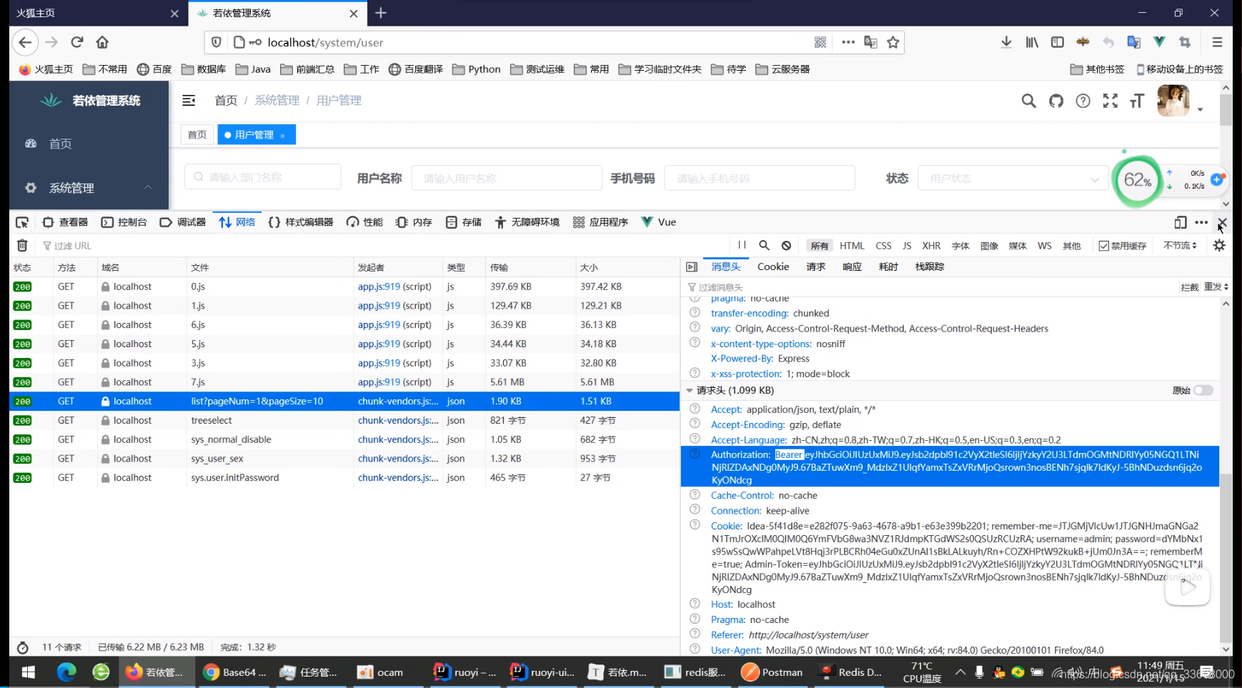The image size is (1242, 688).
Task: Reload the page in Firefox
Action: tap(77, 42)
